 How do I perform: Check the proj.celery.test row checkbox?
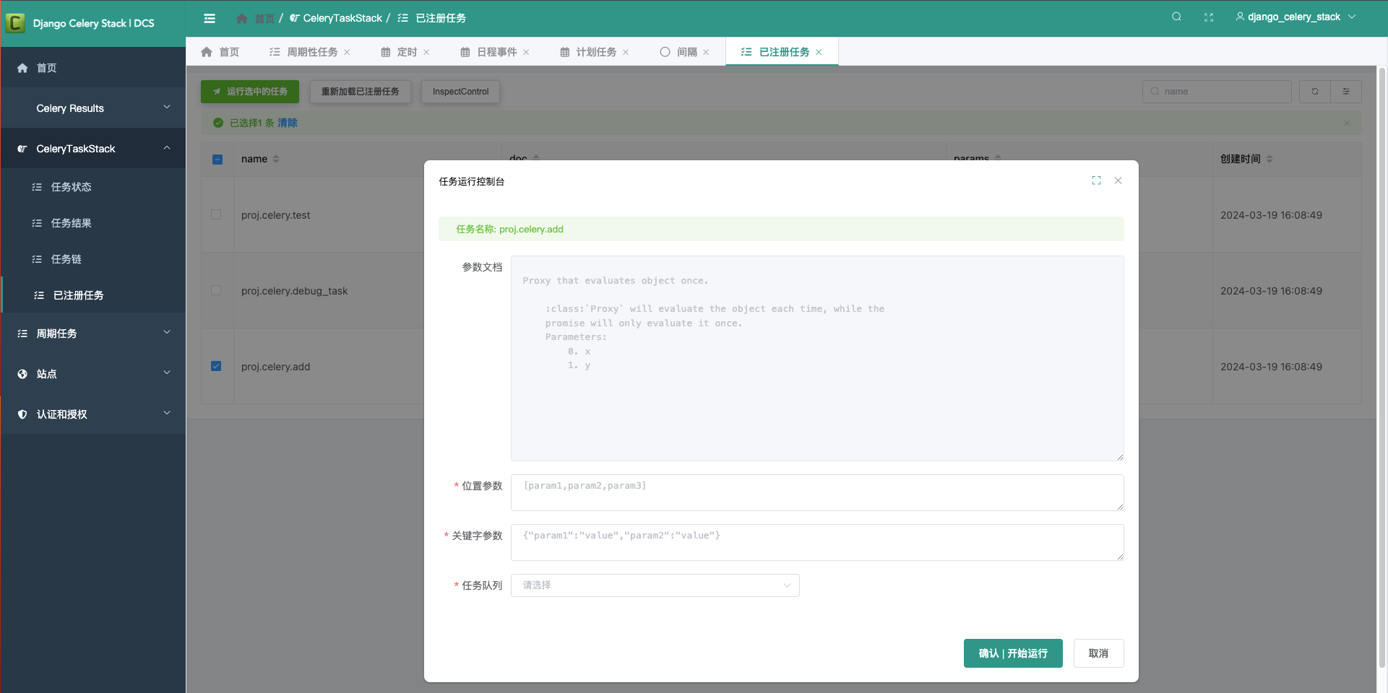point(216,214)
